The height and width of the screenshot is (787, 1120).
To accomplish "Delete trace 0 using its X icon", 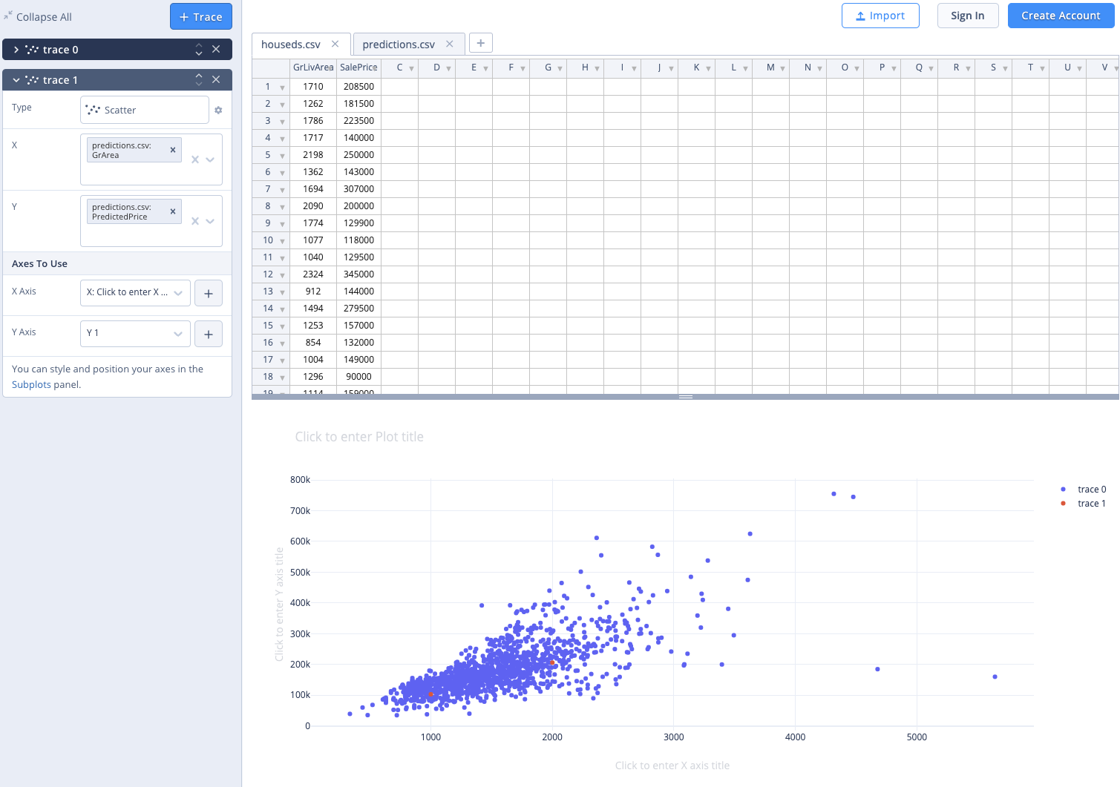I will pos(216,49).
